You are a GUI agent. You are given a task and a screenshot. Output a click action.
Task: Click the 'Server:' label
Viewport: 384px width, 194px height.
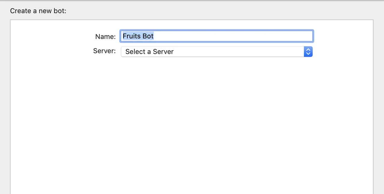(104, 51)
